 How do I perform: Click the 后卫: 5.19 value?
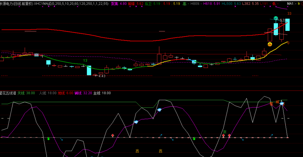point(152,4)
